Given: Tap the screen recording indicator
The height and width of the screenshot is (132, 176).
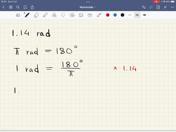Looking at the screenshot, I should [x=156, y=1].
